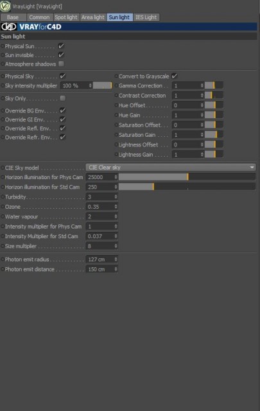This screenshot has width=260, height=411.
Task: Click the Contrast Correction slider
Action: [x=214, y=96]
